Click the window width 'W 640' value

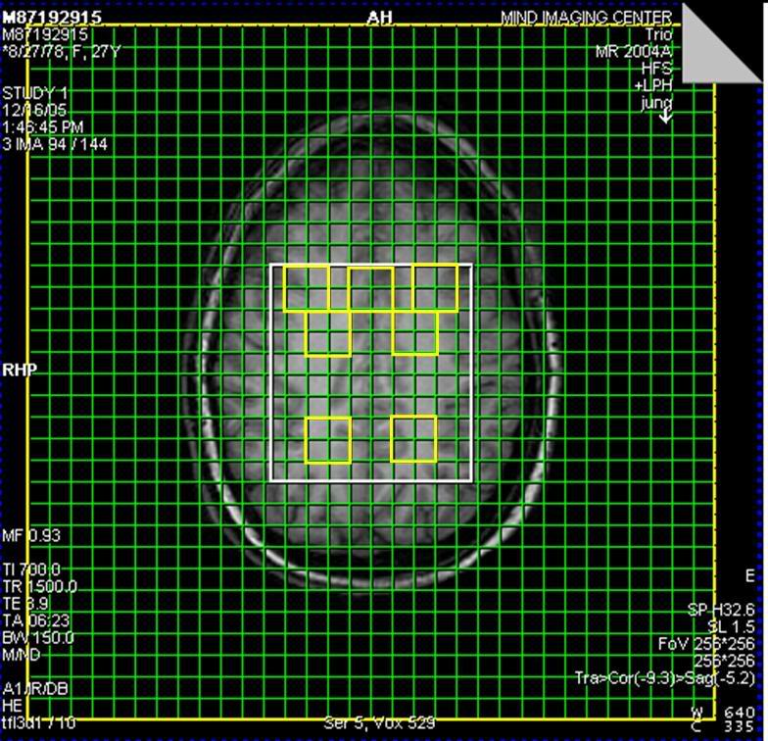pyautogui.click(x=735, y=712)
